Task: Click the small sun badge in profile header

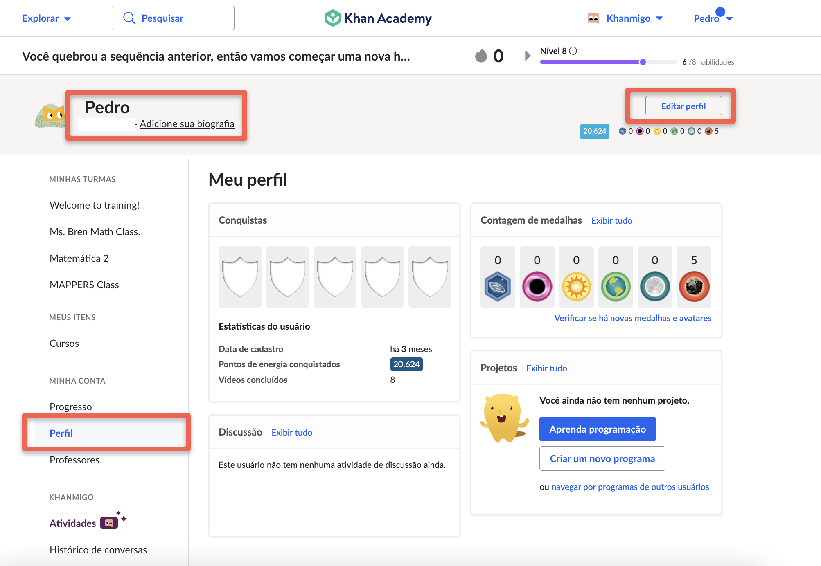Action: [x=657, y=131]
